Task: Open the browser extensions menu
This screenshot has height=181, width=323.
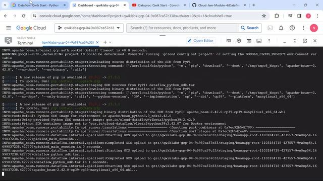Action: pos(277,16)
